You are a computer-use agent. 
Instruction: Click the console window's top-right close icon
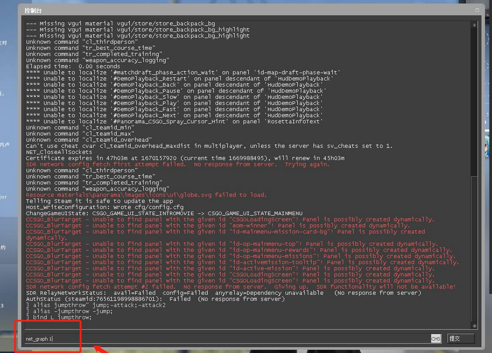tap(477, 10)
